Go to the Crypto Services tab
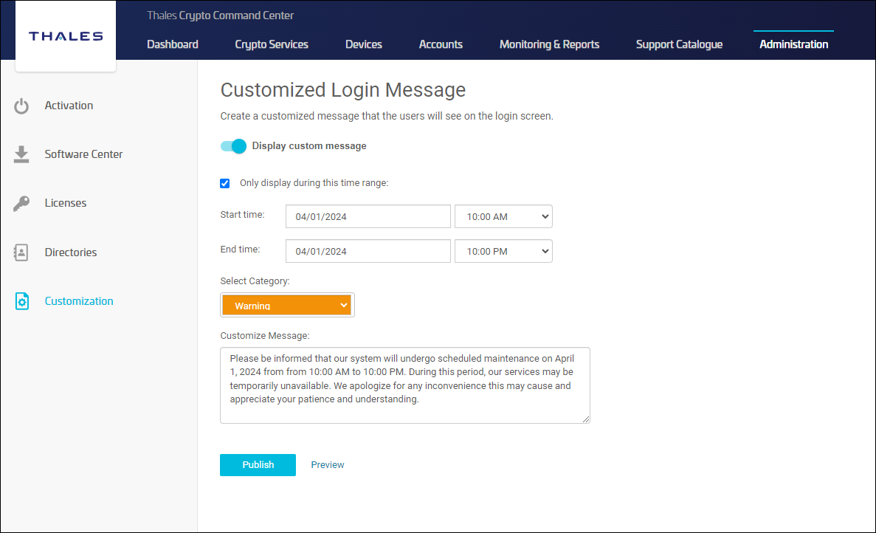 [x=272, y=44]
